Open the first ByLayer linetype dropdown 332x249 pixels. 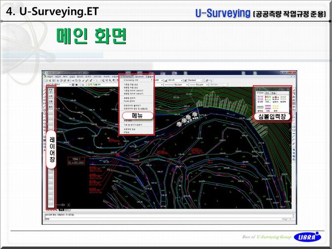pos(176,84)
